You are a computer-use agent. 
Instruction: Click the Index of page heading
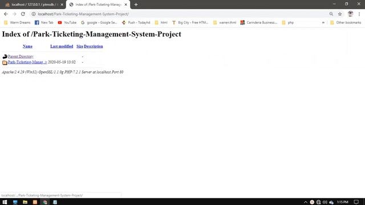(91, 34)
